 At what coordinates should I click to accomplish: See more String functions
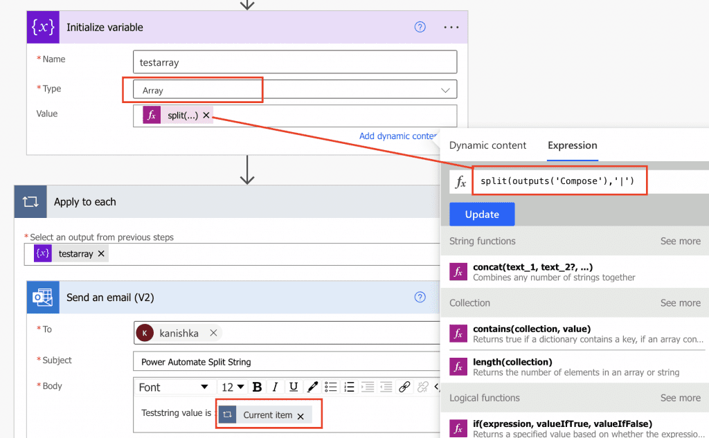click(x=680, y=241)
